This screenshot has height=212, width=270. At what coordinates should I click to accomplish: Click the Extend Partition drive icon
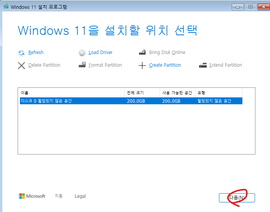tap(203, 65)
